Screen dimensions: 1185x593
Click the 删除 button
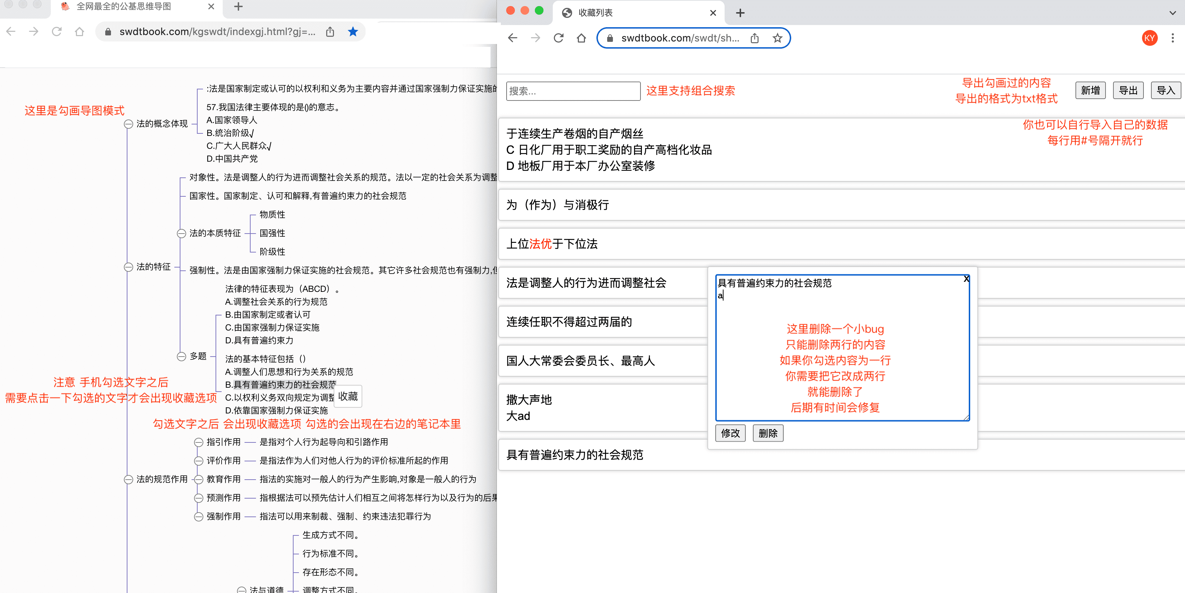click(x=768, y=433)
